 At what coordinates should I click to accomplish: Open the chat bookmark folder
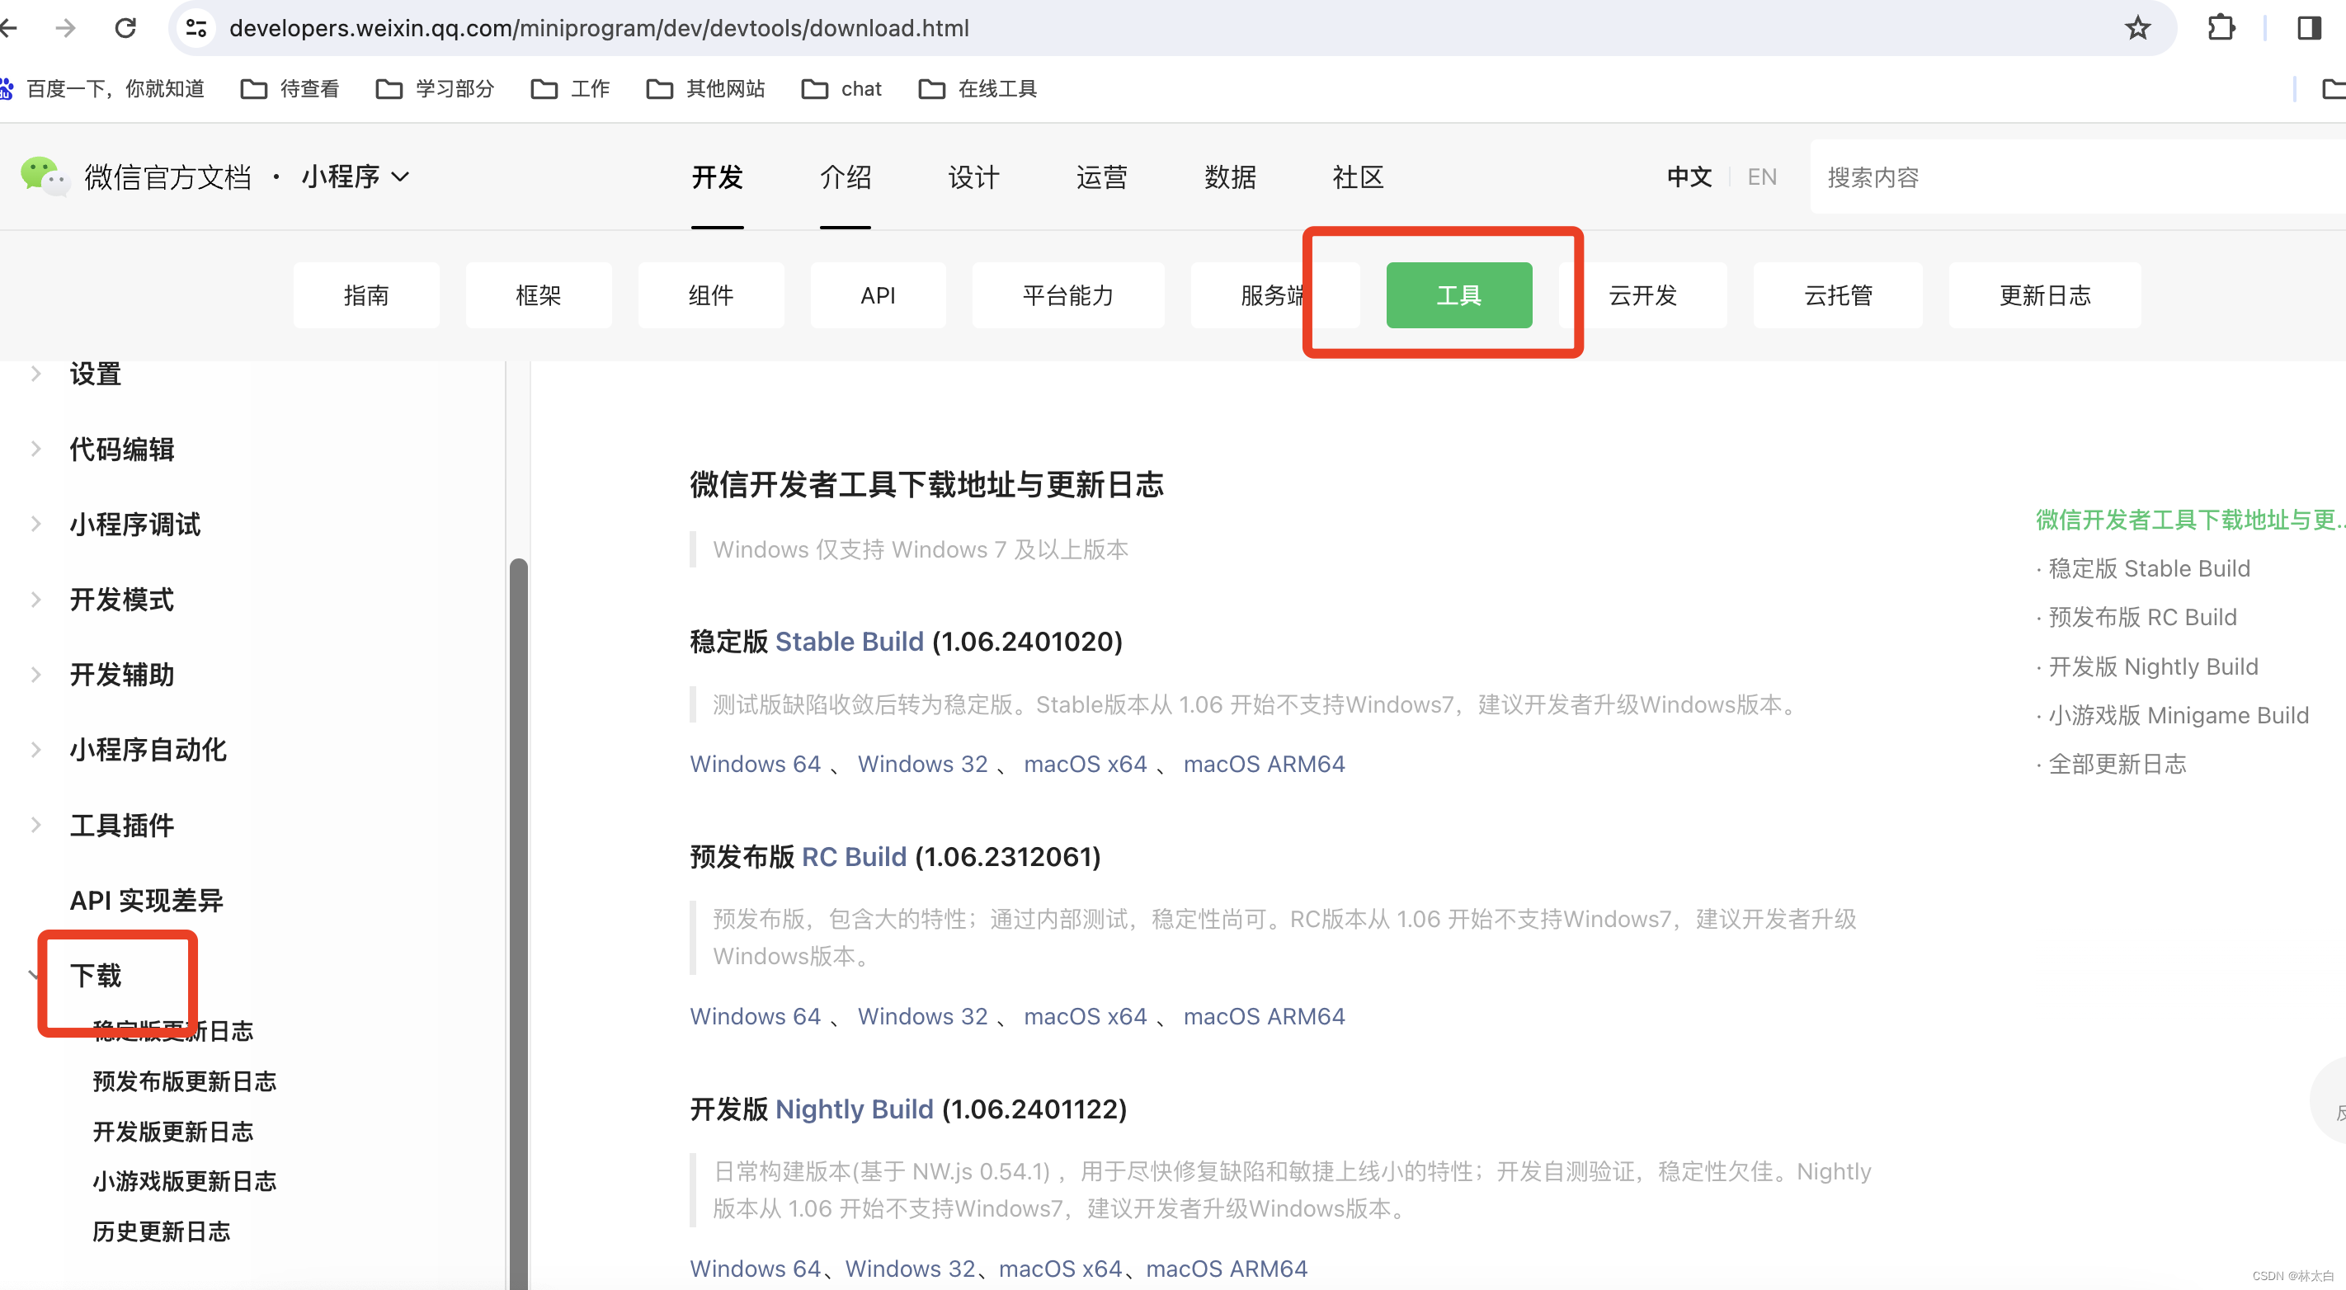841,88
